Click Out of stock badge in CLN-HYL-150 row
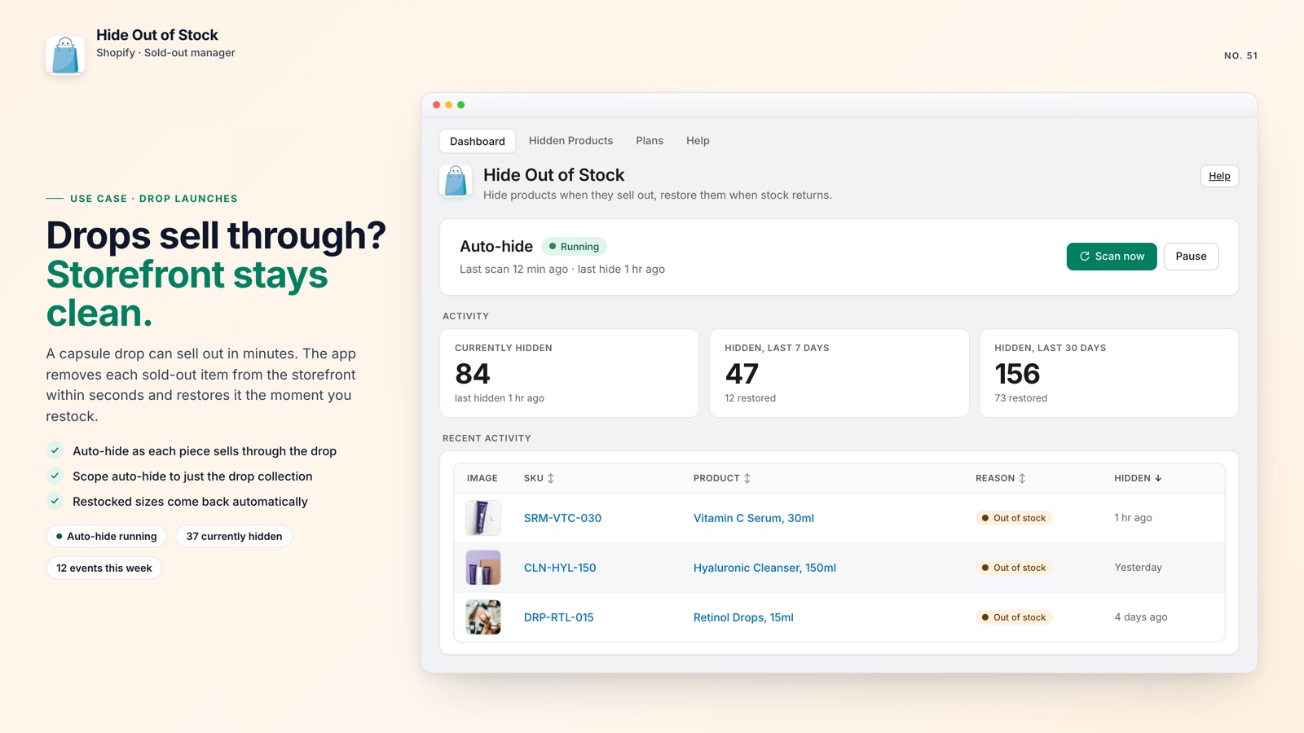The height and width of the screenshot is (733, 1304). 1014,568
